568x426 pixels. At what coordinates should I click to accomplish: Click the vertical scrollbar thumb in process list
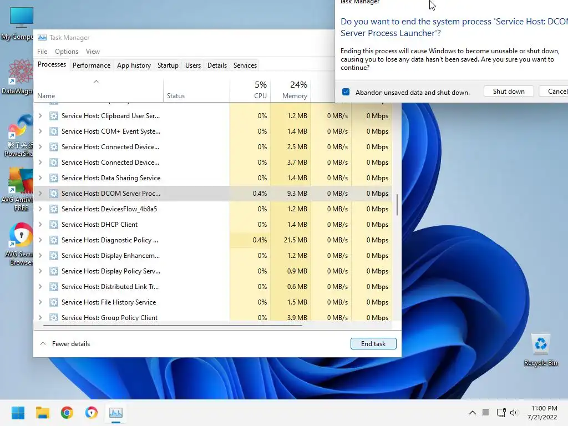pos(397,205)
